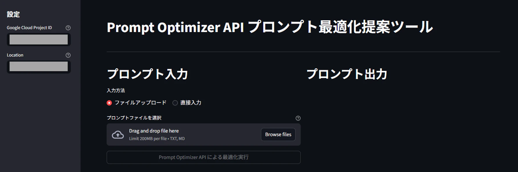Focus the Google Cloud Project ID field
The width and height of the screenshot is (518, 172).
coord(39,40)
